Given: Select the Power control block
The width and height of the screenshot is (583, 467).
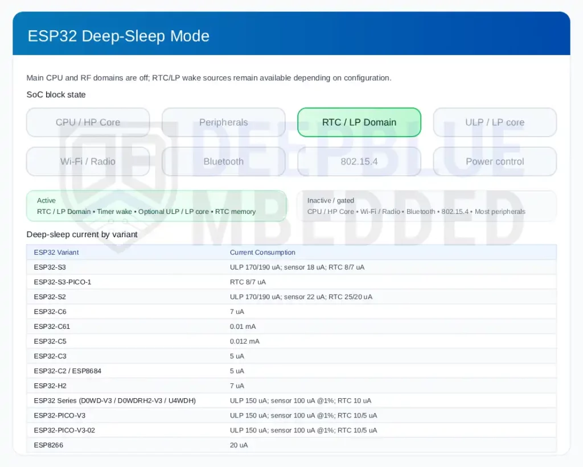Looking at the screenshot, I should (x=495, y=161).
